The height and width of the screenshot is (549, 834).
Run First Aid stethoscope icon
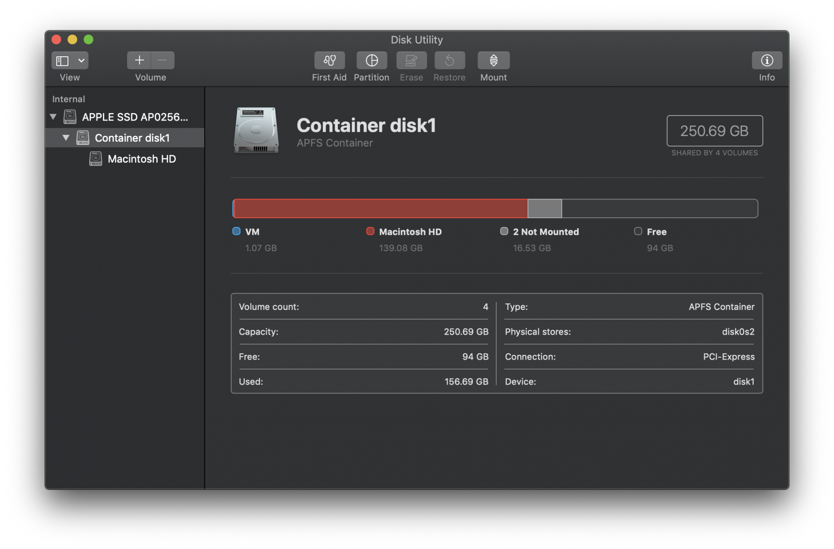pos(329,60)
